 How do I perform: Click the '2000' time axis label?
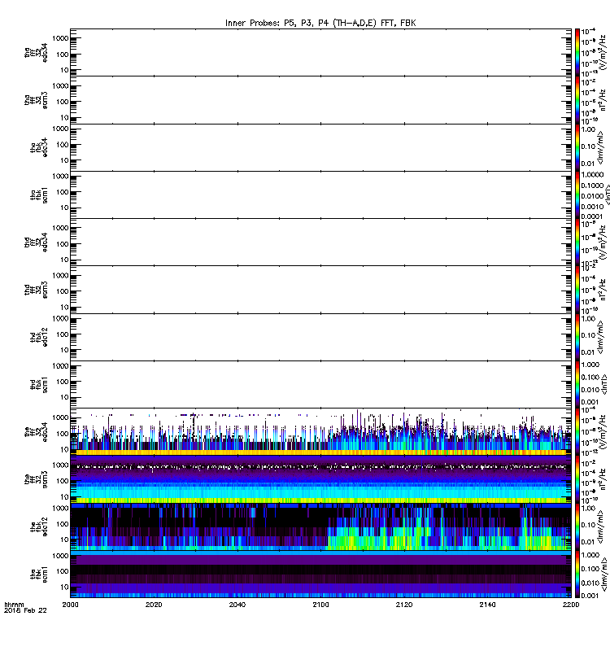70,605
